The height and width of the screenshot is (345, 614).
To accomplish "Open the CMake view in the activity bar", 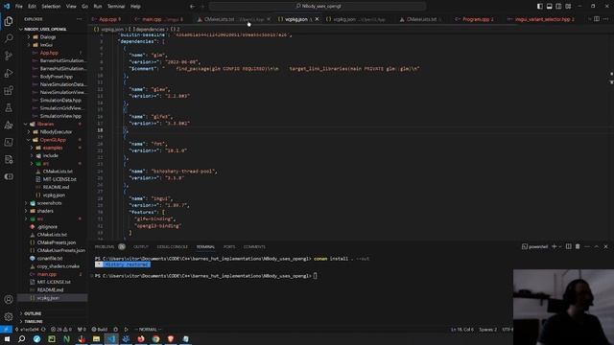I will click(9, 126).
